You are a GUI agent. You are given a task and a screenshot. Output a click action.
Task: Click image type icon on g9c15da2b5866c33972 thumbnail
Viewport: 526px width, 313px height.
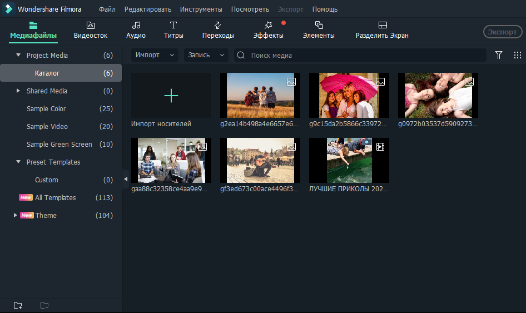pos(380,82)
